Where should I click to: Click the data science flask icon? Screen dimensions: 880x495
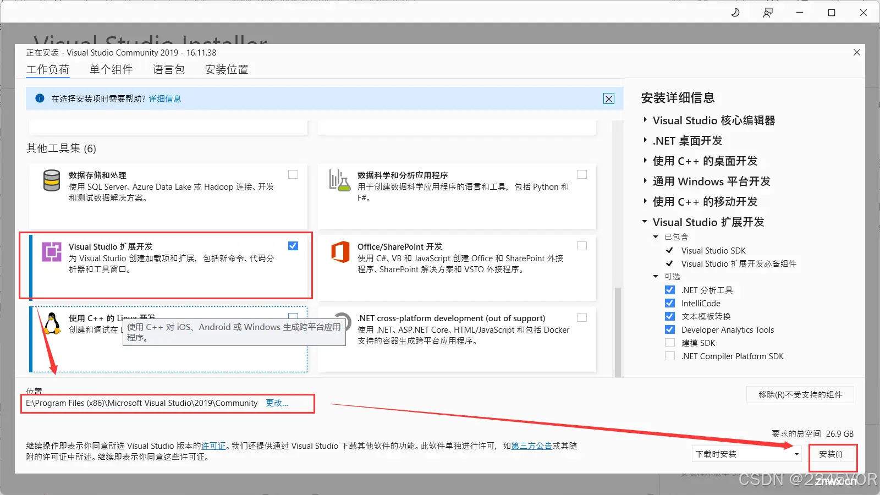[x=339, y=180]
